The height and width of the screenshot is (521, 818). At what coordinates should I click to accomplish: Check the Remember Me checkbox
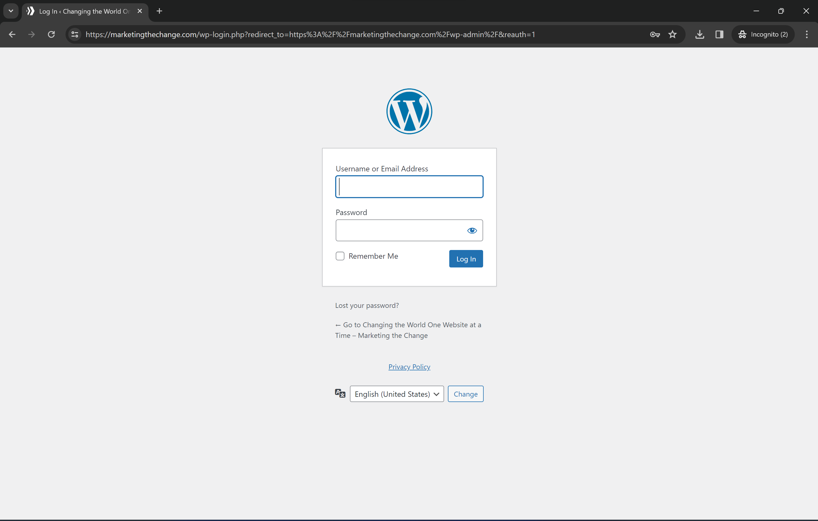click(x=340, y=256)
